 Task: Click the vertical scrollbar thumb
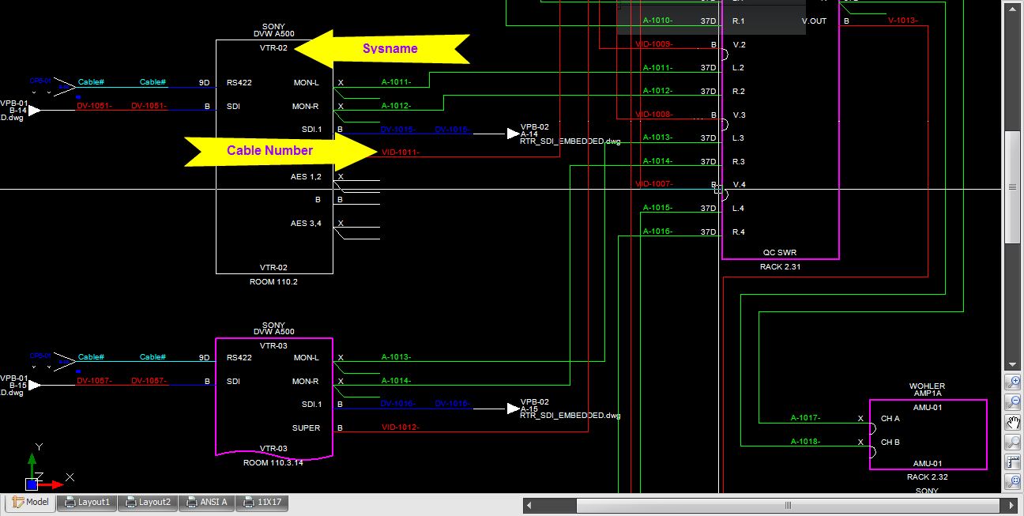click(x=1013, y=187)
